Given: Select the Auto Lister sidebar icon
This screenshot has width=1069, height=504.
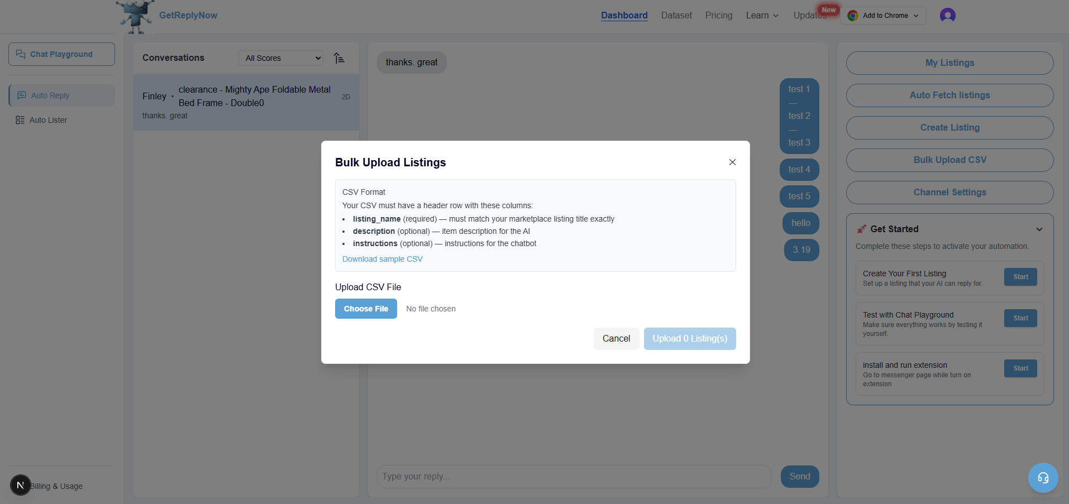Looking at the screenshot, I should [20, 119].
